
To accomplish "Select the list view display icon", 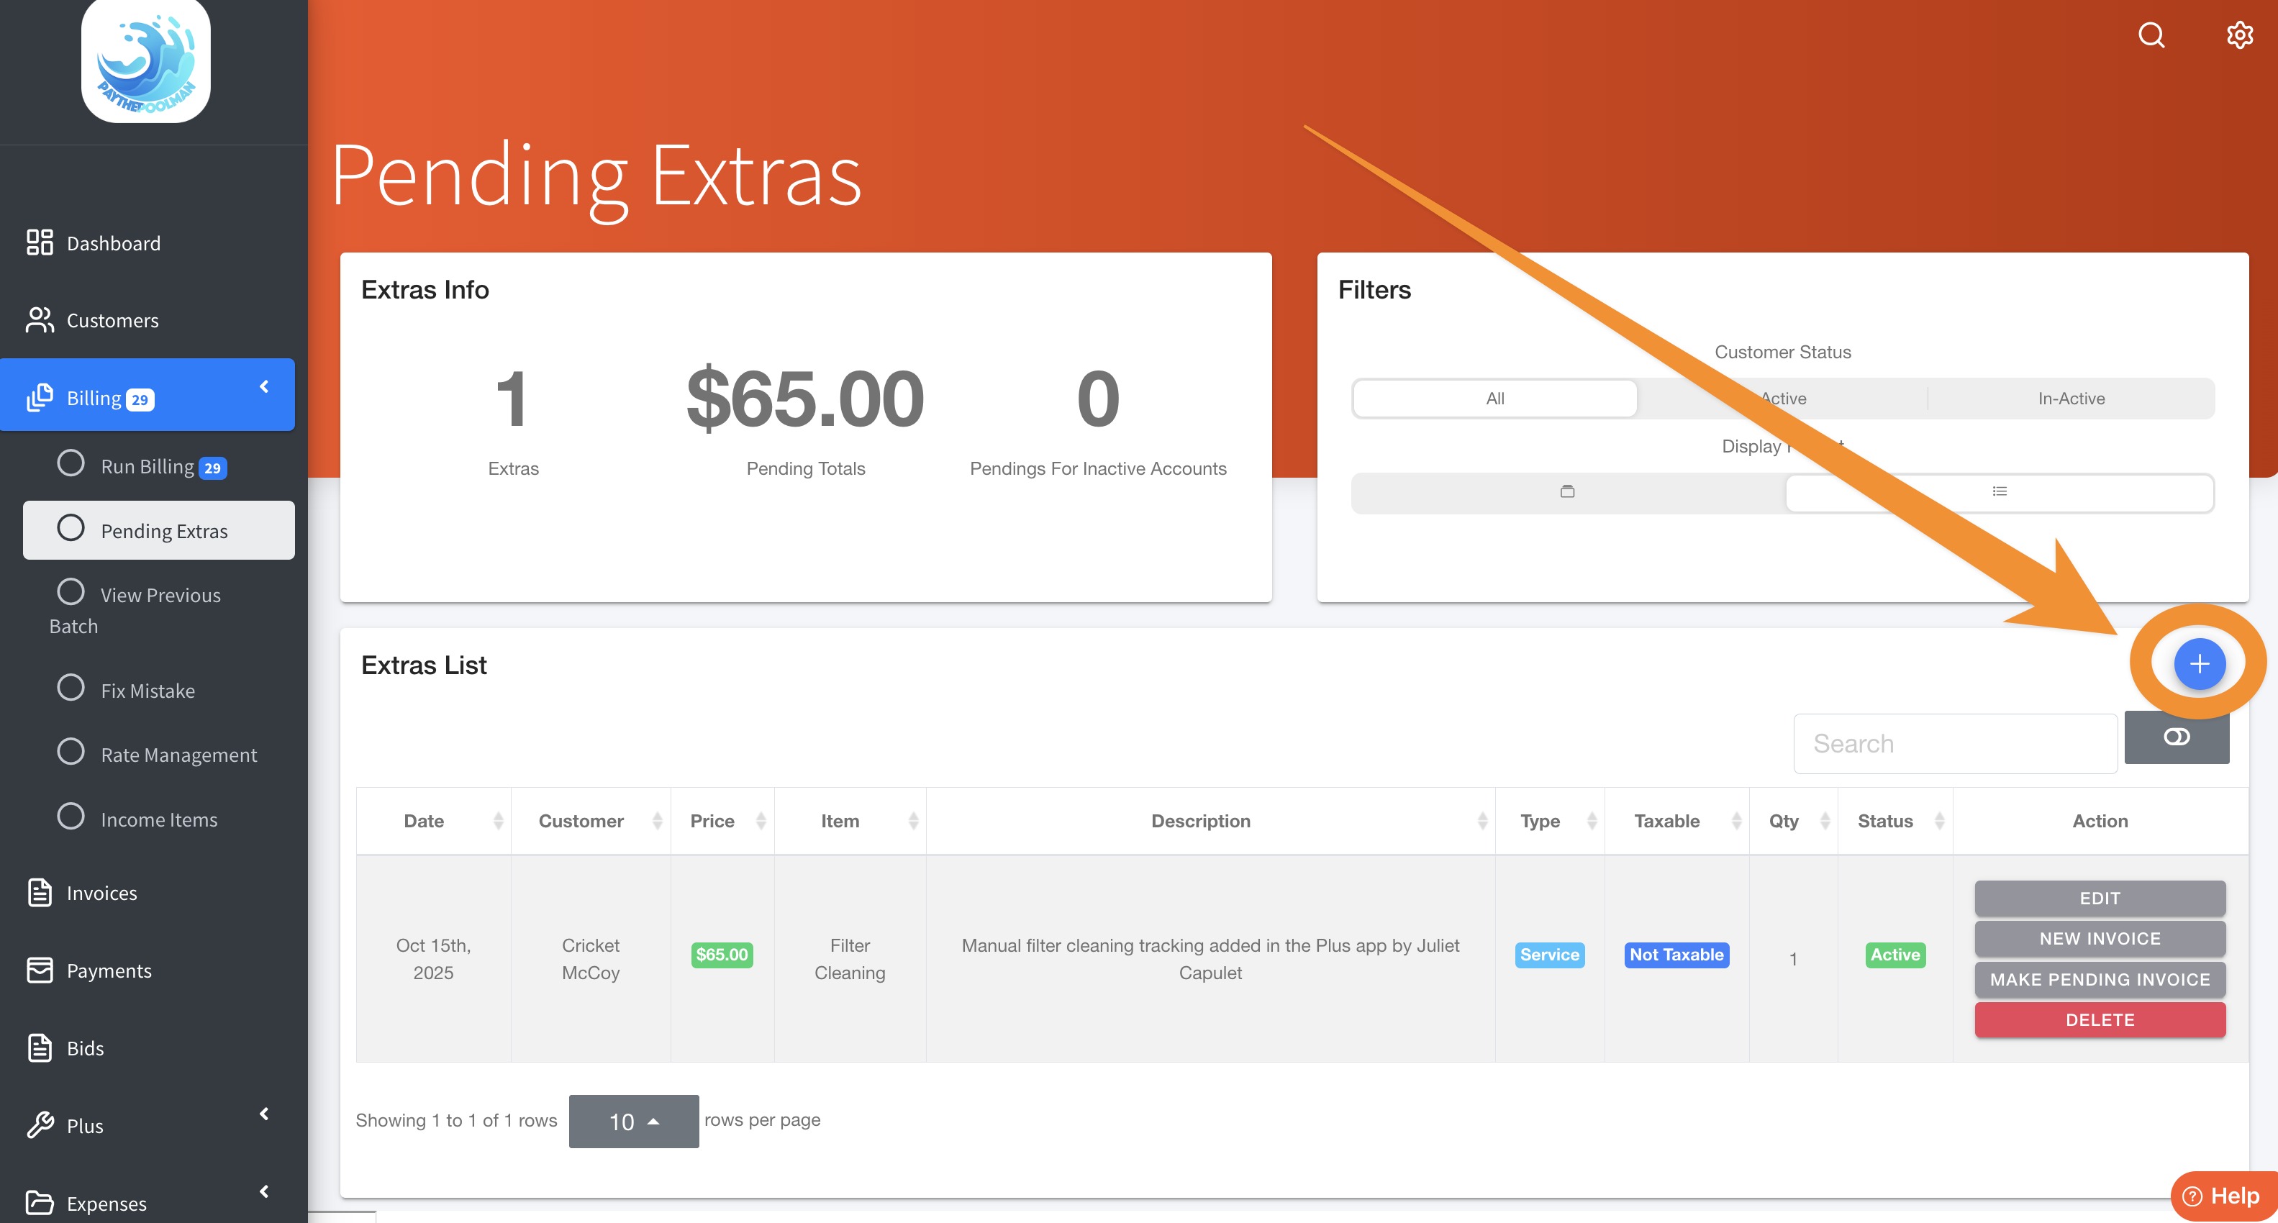I will point(1999,491).
